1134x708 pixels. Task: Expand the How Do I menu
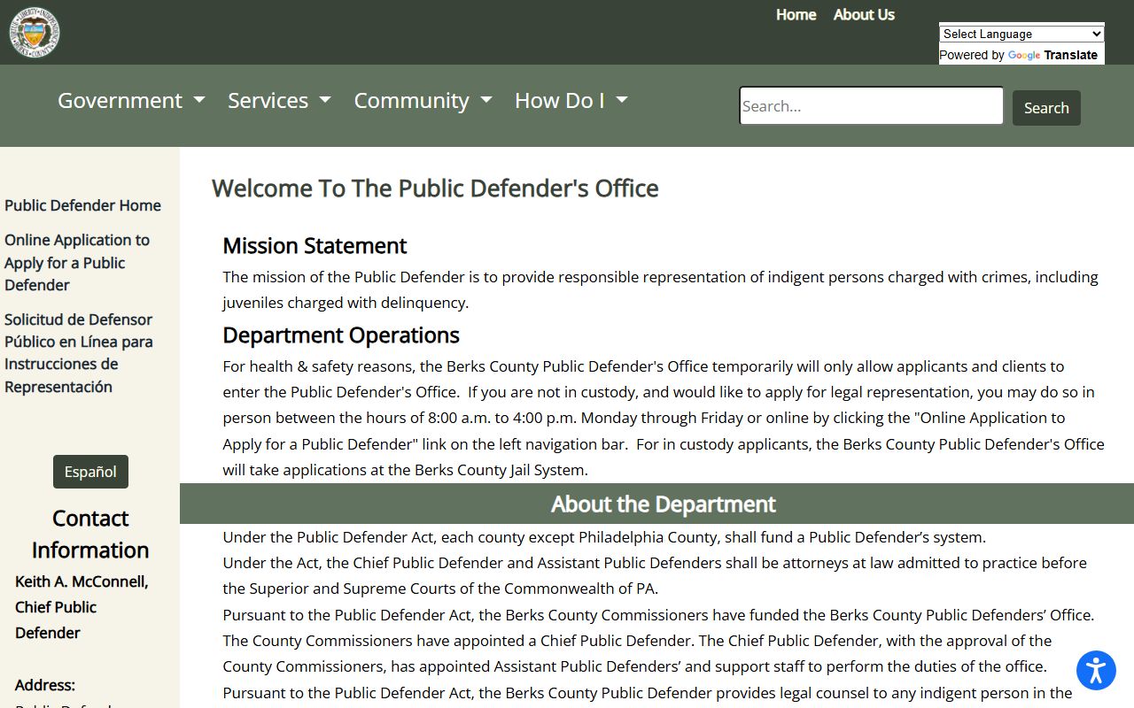[x=571, y=101]
